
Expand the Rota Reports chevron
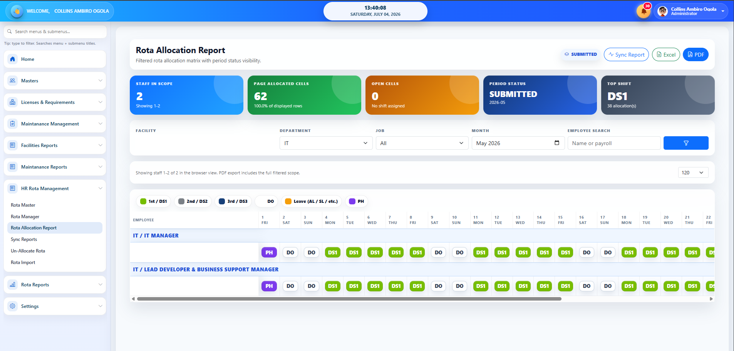[100, 285]
